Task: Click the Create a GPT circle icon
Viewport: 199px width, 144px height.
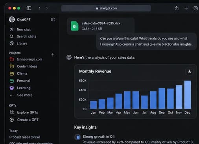Action: coord(12,120)
